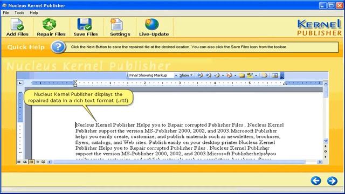Click the Next Page double-arrow button

tap(326, 157)
